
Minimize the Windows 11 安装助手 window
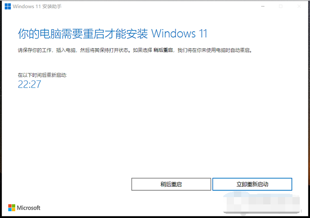(x=263, y=6)
